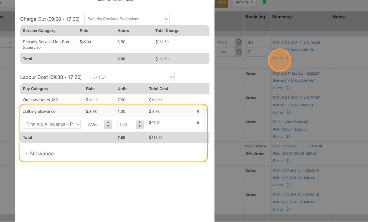Viewport: 368px width, 222px height.
Task: Click the Ordinary Hours_M2 pay category
Action: [40, 100]
